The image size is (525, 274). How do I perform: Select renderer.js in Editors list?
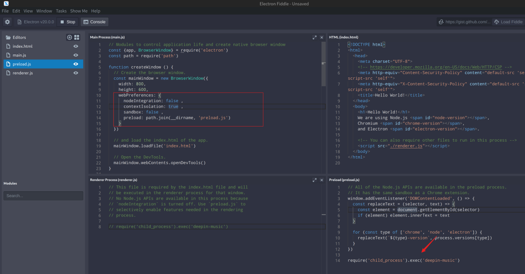[43, 73]
